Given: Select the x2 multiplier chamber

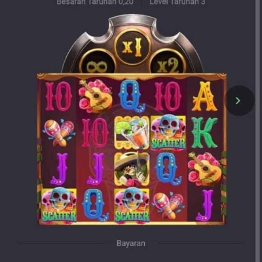Looking at the screenshot, I should click(x=168, y=62).
